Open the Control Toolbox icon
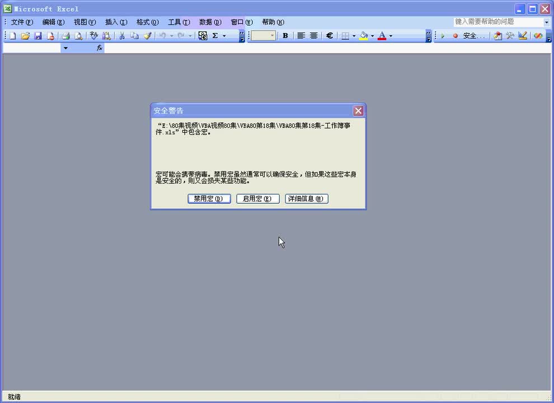 tap(510, 36)
